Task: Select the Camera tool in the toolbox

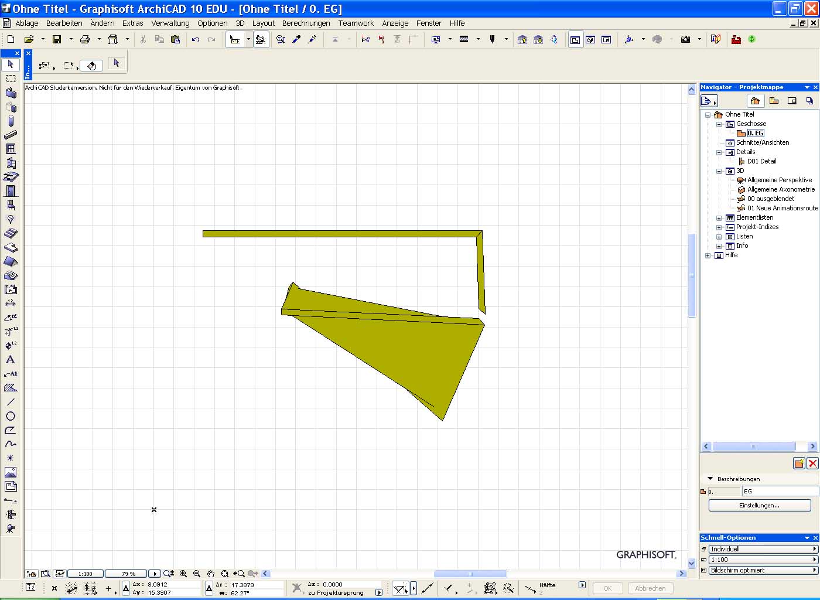Action: (x=11, y=528)
